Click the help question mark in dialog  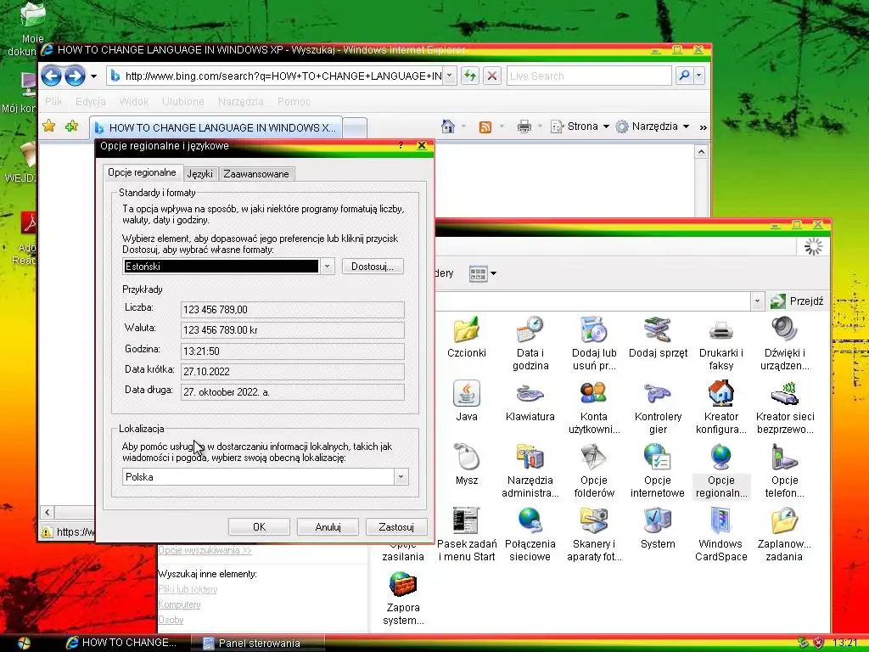tap(401, 145)
